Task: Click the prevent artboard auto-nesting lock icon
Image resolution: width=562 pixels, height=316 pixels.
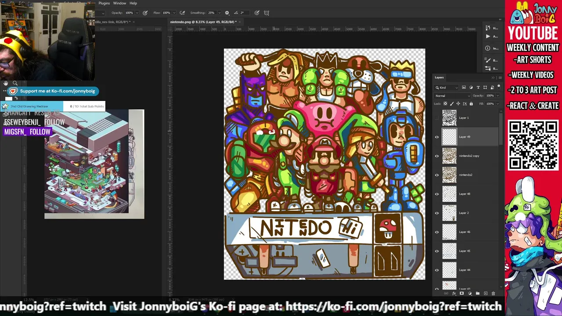Action: pos(465,104)
